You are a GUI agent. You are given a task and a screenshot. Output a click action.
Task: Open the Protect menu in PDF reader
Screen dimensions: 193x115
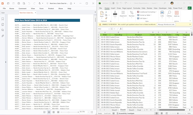point(51,9)
